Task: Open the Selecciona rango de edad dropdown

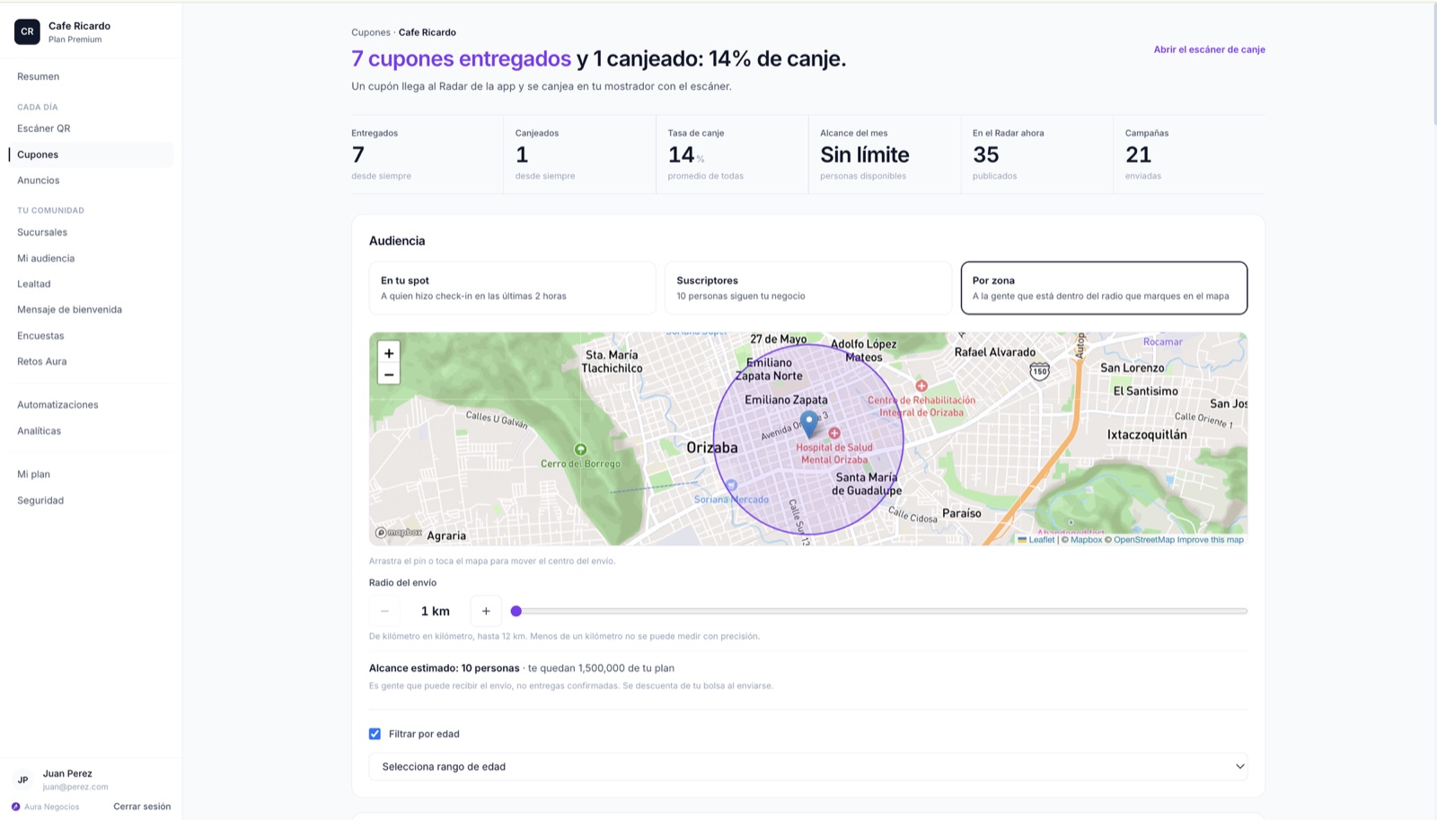Action: click(808, 766)
